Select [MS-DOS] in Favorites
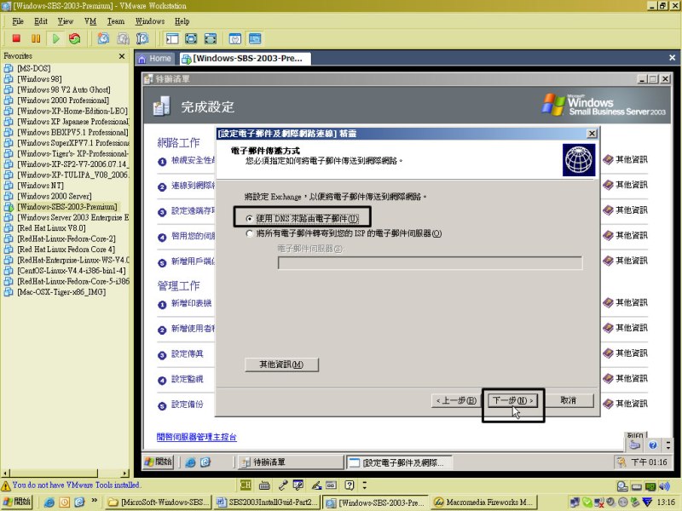This screenshot has height=511, width=682. [33, 68]
